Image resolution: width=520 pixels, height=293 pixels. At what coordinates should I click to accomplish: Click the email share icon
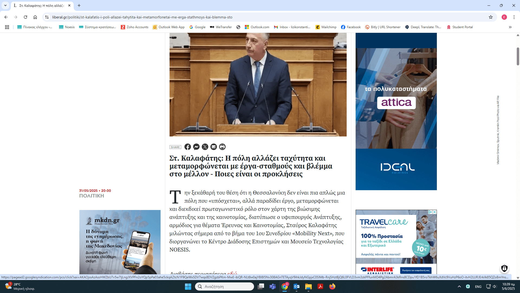214,147
